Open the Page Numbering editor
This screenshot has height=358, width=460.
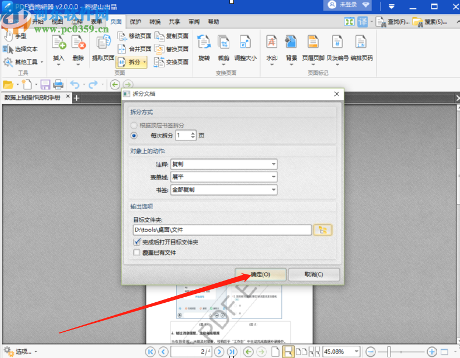point(361,48)
